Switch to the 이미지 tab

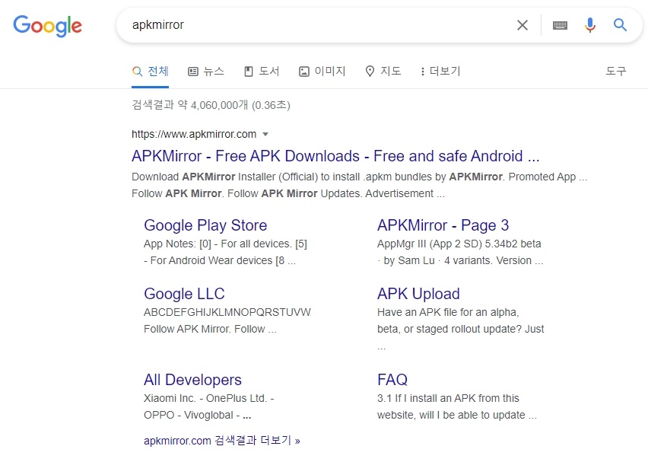point(322,71)
